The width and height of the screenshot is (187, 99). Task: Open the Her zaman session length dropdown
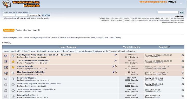coord(35,15)
